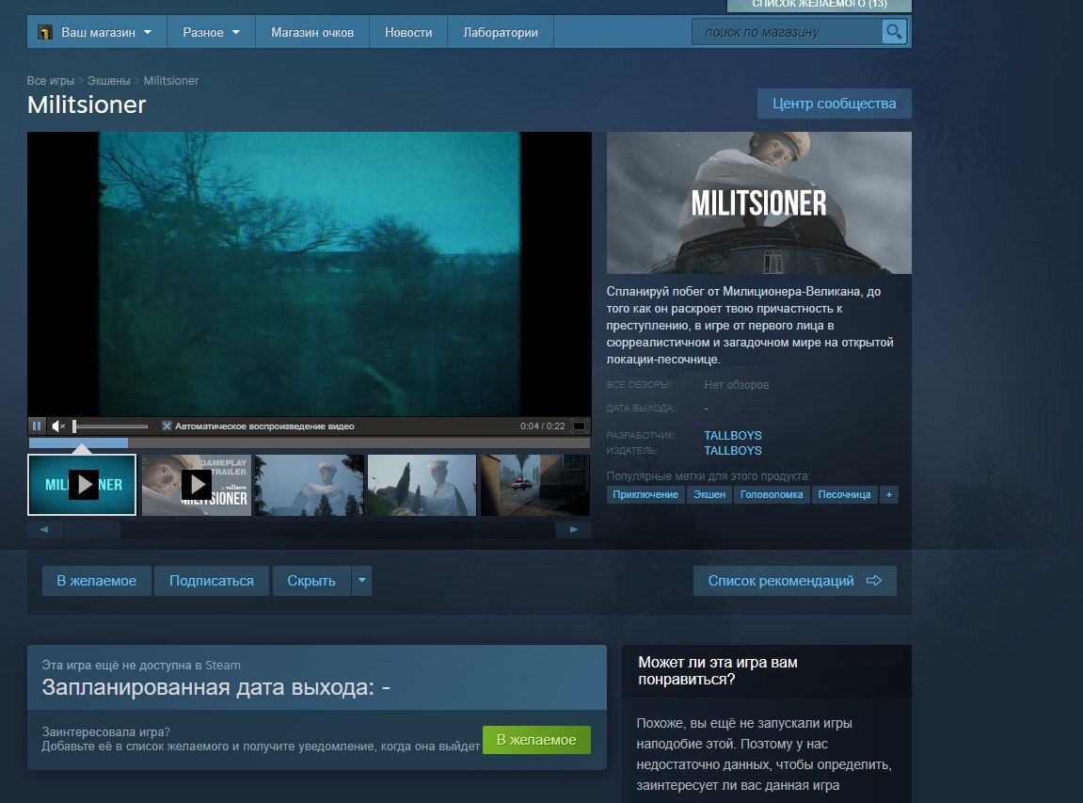1083x803 pixels.
Task: Go to Экшены breadcrumb
Action: [108, 81]
